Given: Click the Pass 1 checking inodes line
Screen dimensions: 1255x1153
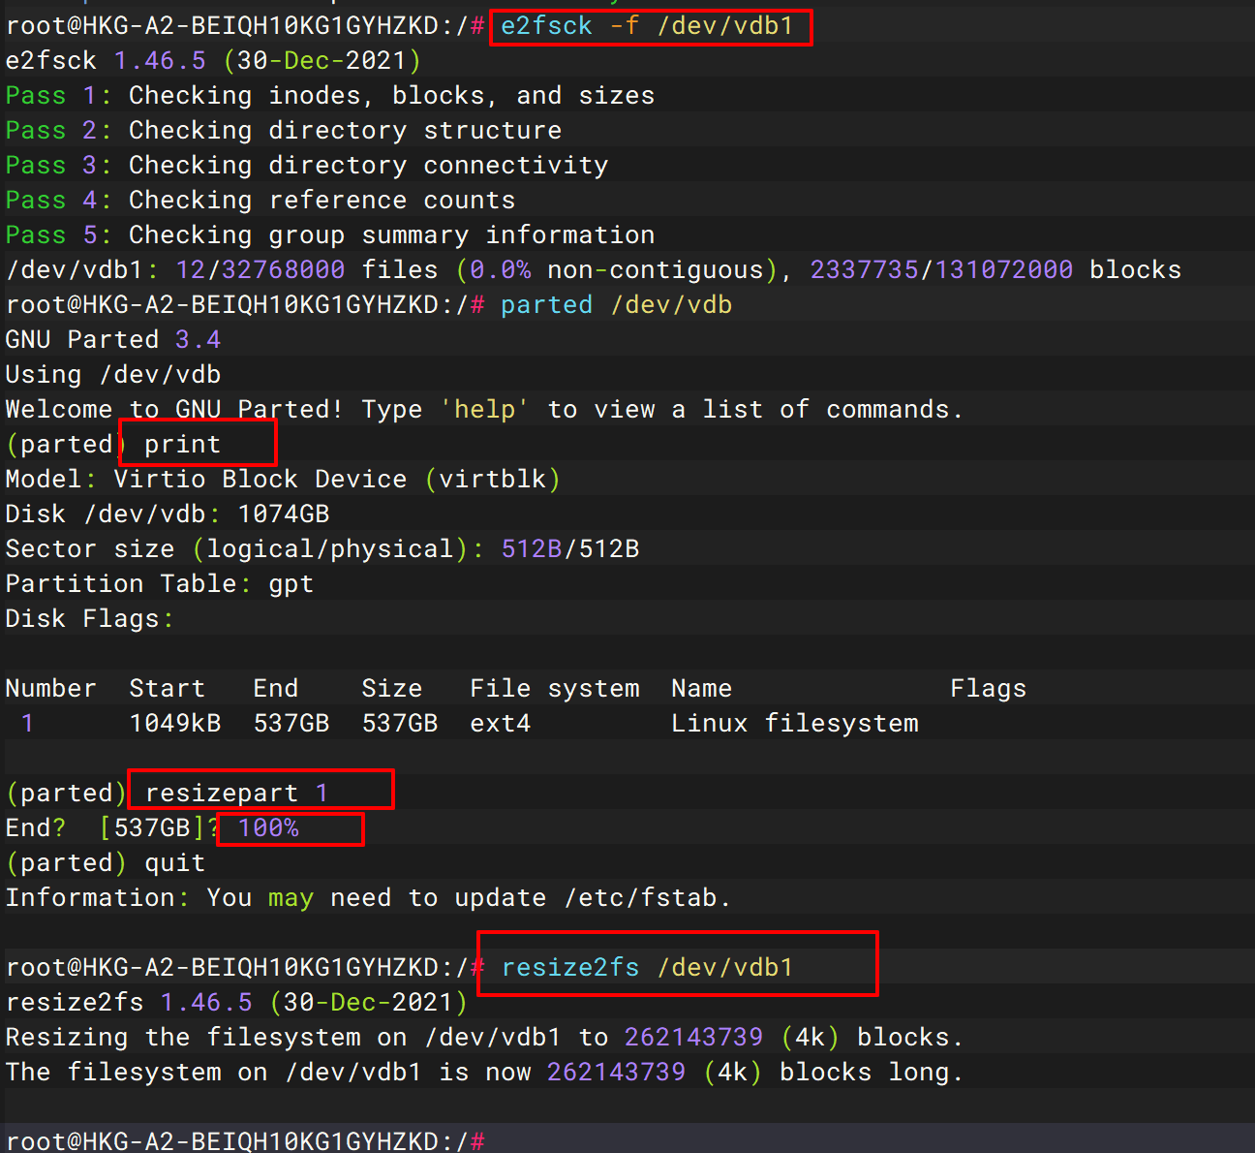Looking at the screenshot, I should click(329, 96).
